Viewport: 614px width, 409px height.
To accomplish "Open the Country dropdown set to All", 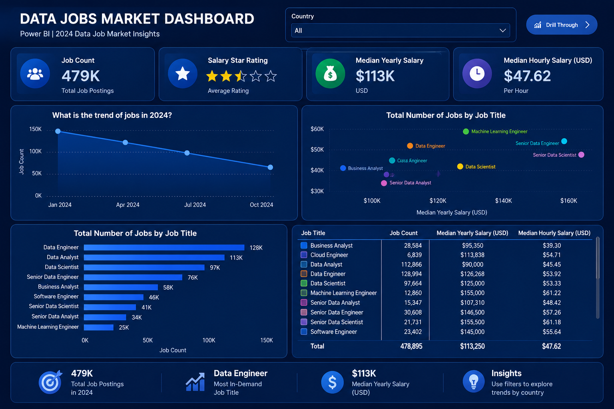I will (x=401, y=30).
